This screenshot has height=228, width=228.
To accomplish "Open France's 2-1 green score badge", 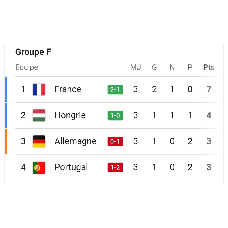I will [115, 89].
